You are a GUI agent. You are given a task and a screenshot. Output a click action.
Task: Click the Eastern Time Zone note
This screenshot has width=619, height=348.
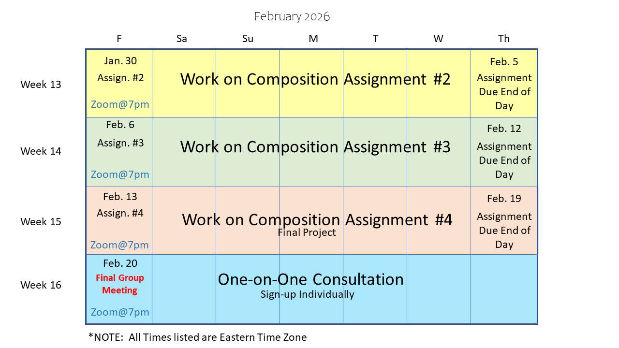[197, 337]
